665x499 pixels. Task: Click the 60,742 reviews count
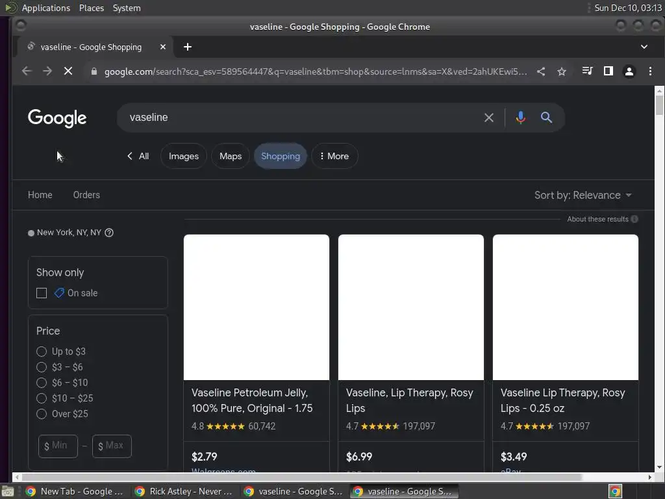[262, 426]
